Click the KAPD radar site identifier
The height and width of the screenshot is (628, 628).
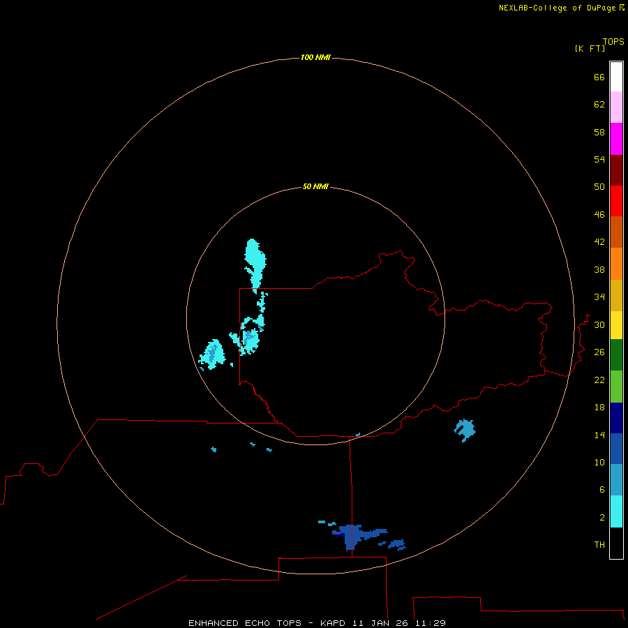333,623
